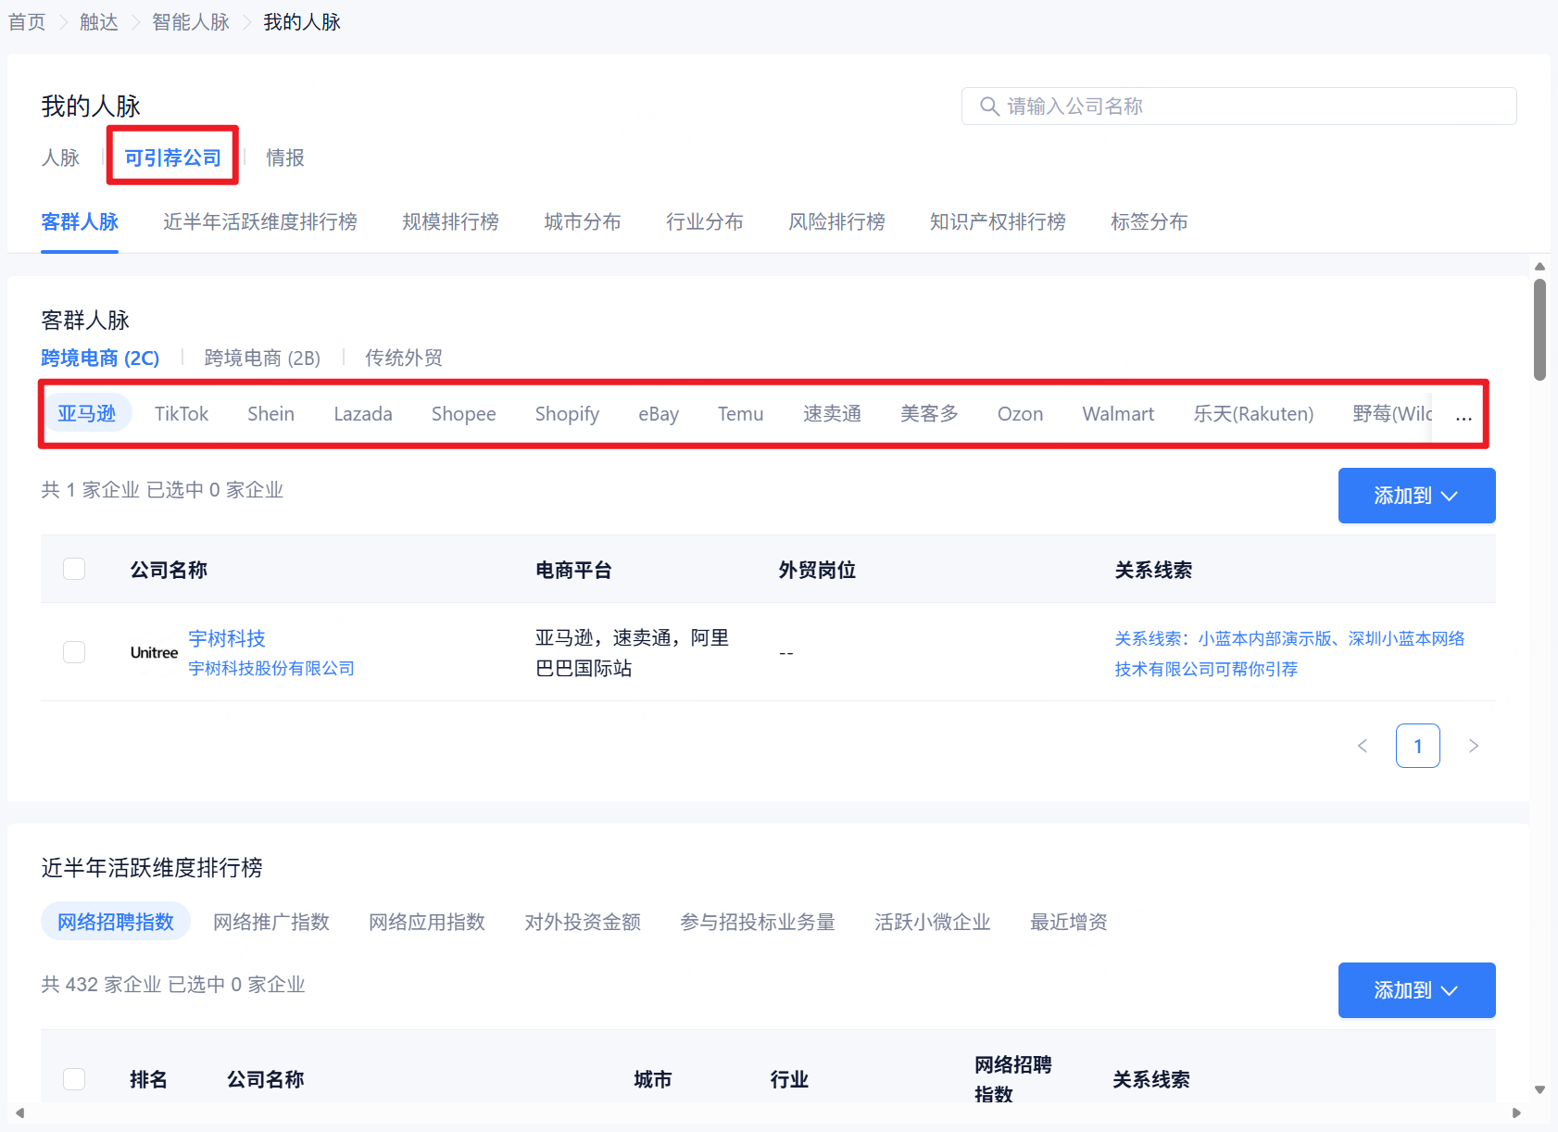
Task: Expand the 添加到 dropdown in 客群人脉
Action: (1416, 496)
